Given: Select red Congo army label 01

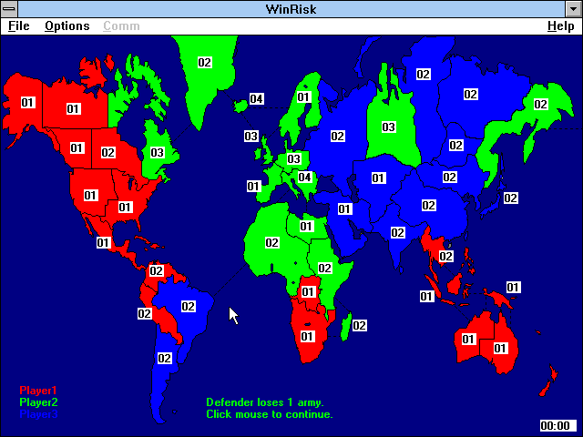Looking at the screenshot, I should (x=308, y=291).
